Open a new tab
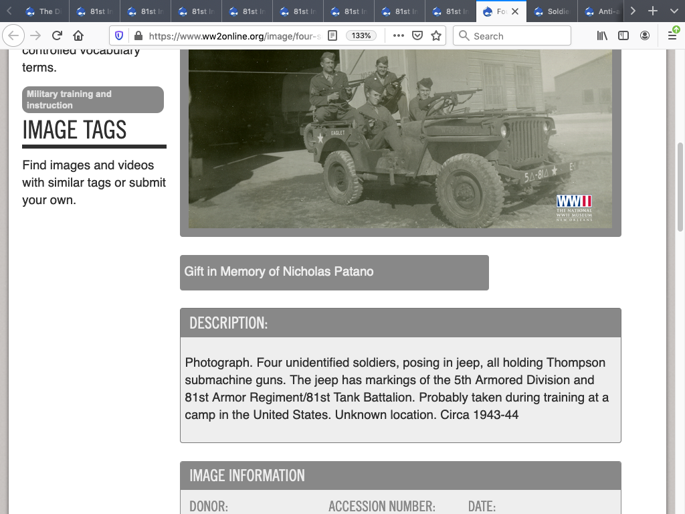685x514 pixels. (x=653, y=11)
